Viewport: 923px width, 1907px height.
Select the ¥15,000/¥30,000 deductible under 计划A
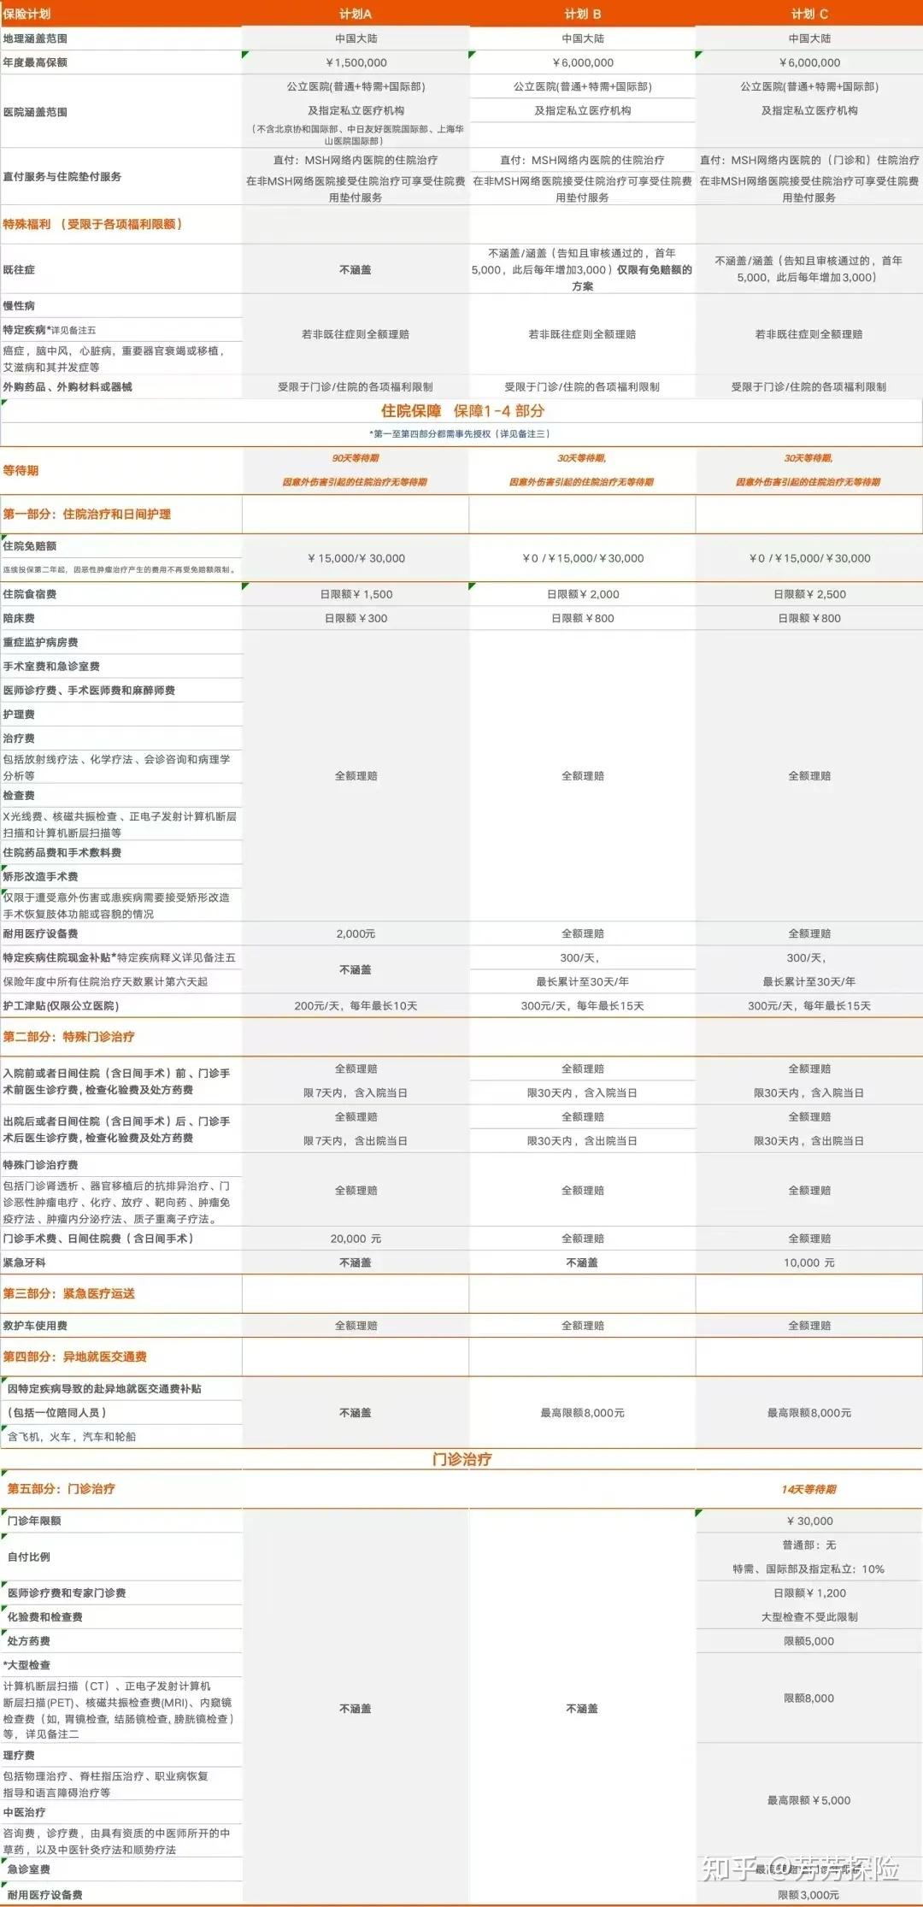click(x=356, y=558)
